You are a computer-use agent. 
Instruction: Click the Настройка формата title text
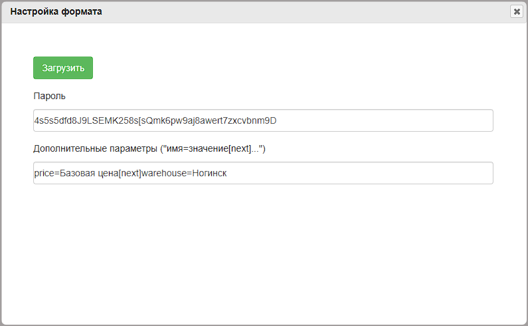click(x=56, y=11)
